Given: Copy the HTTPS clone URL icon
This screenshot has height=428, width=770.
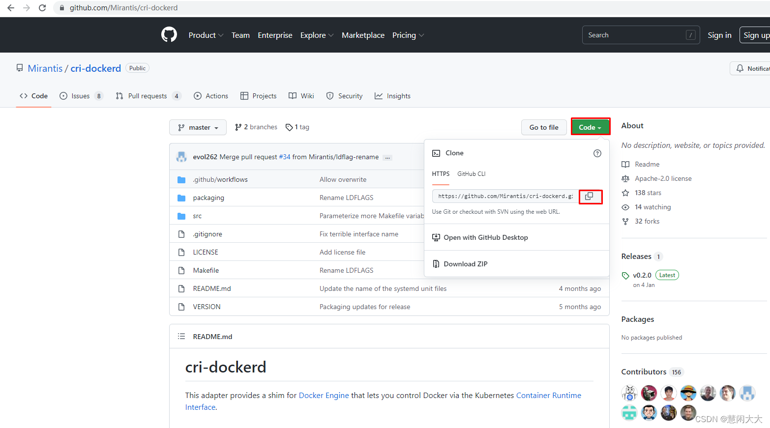Looking at the screenshot, I should click(x=589, y=196).
